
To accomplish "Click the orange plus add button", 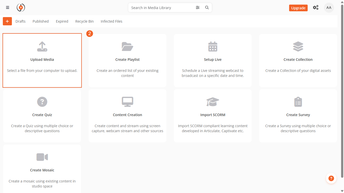I will coord(7,21).
